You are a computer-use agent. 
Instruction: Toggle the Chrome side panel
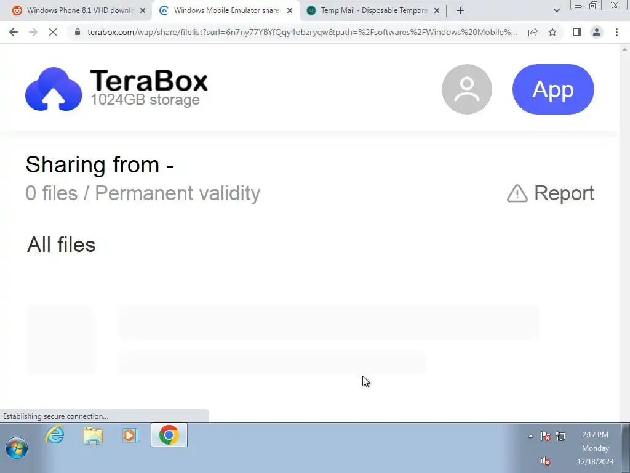coord(577,32)
